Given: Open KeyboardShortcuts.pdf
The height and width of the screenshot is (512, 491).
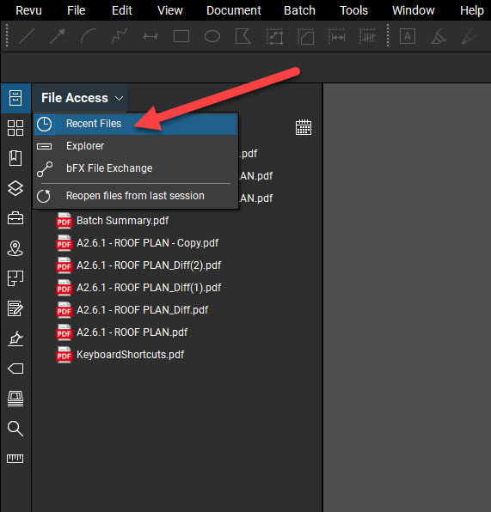Looking at the screenshot, I should coord(120,355).
